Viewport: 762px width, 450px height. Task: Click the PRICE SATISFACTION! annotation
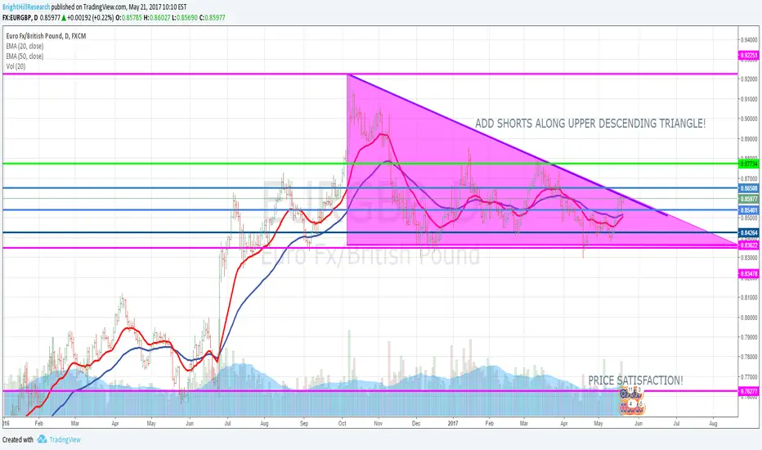635,380
